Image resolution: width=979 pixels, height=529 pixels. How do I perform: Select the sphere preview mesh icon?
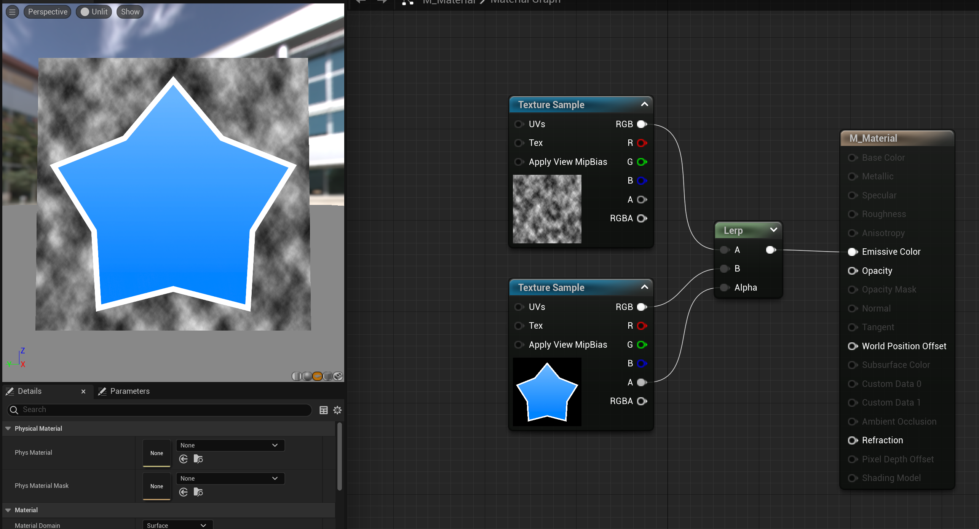coord(307,376)
